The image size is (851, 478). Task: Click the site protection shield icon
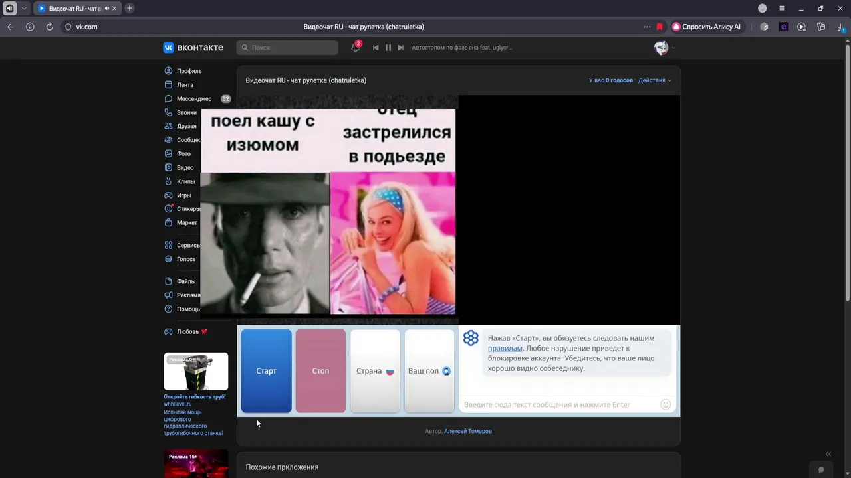(x=68, y=27)
